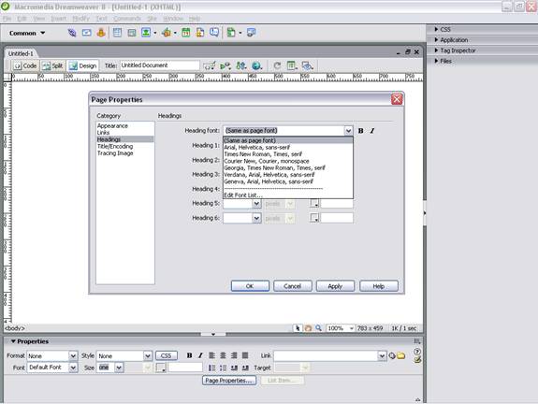The height and width of the screenshot is (404, 538).
Task: Open the Heading 6 size dropdown
Action: pos(256,218)
